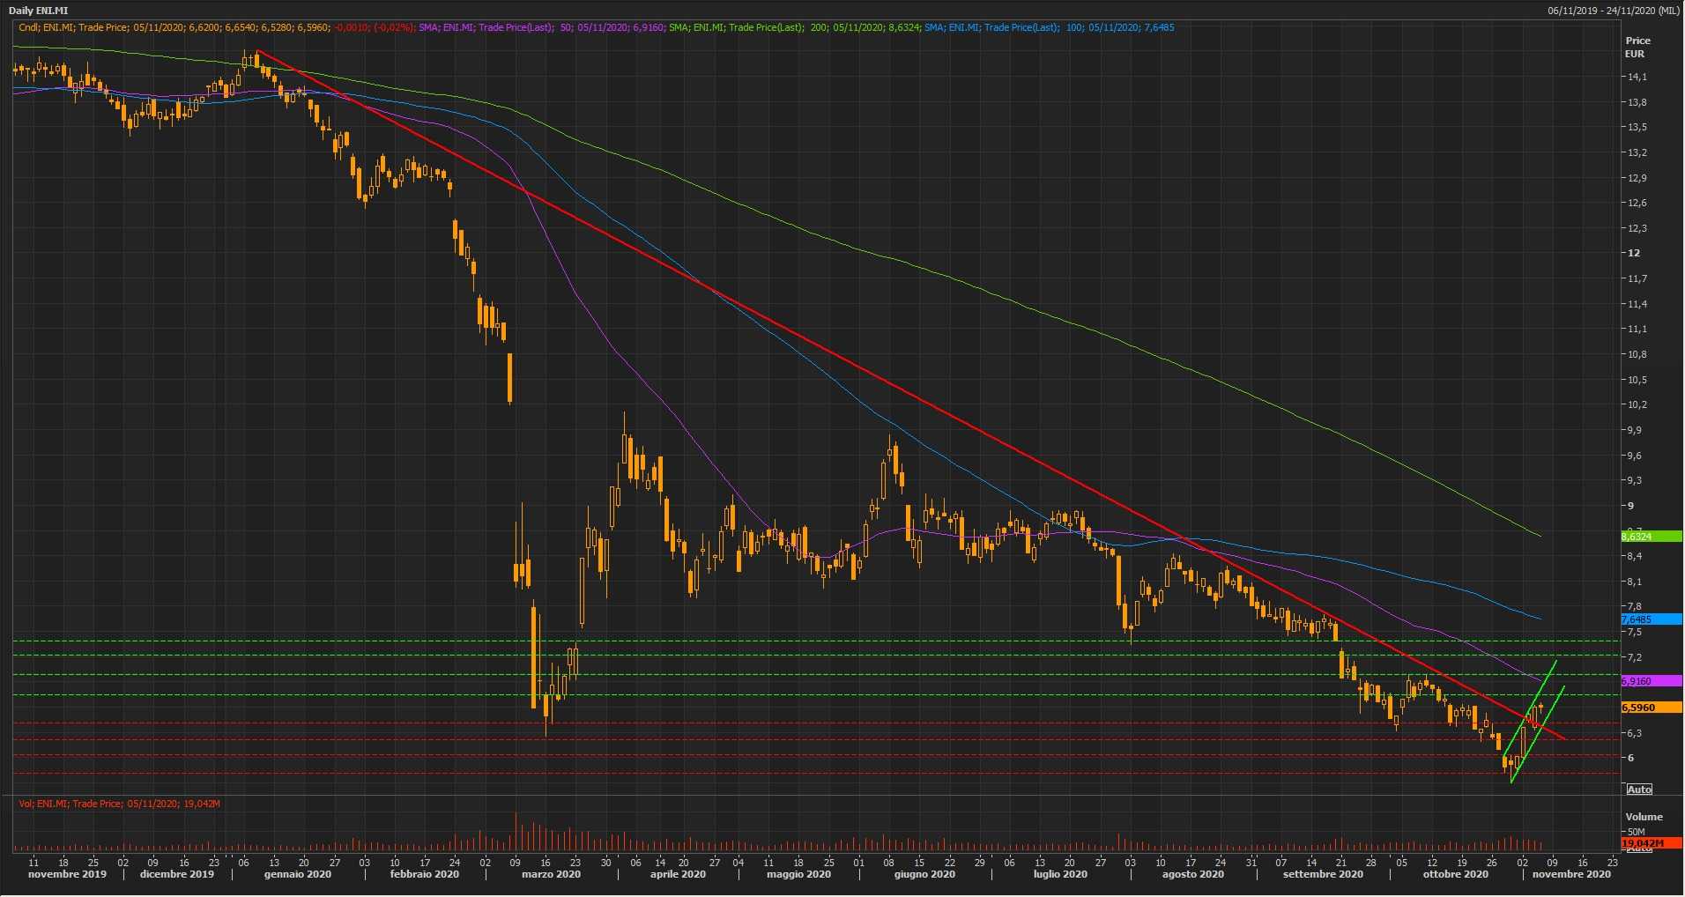Select the Daily ENI.MI chart title

38,11
